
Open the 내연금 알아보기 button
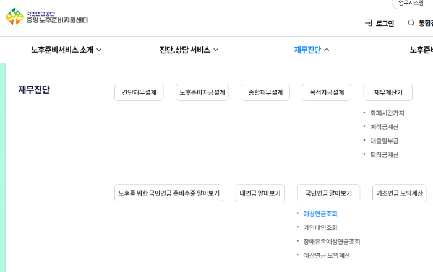click(x=260, y=193)
